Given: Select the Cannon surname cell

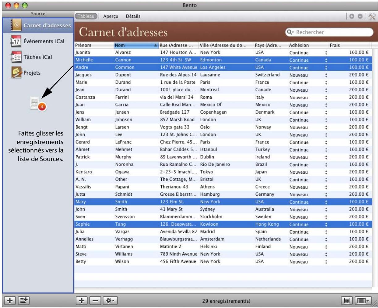Looking at the screenshot, I should pos(123,60).
